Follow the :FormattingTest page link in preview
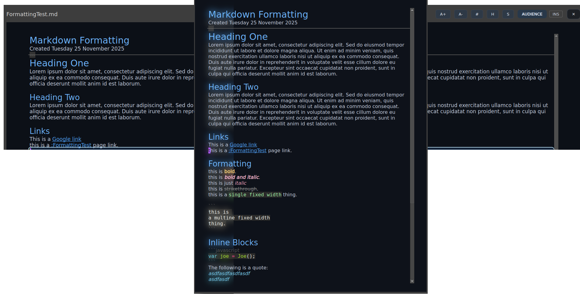This screenshot has height=294, width=580. coord(247,150)
